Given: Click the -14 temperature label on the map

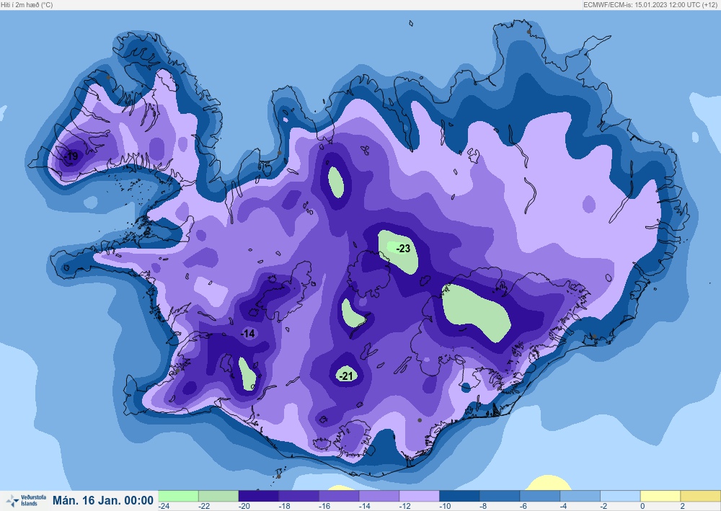Looking at the screenshot, I should [248, 334].
